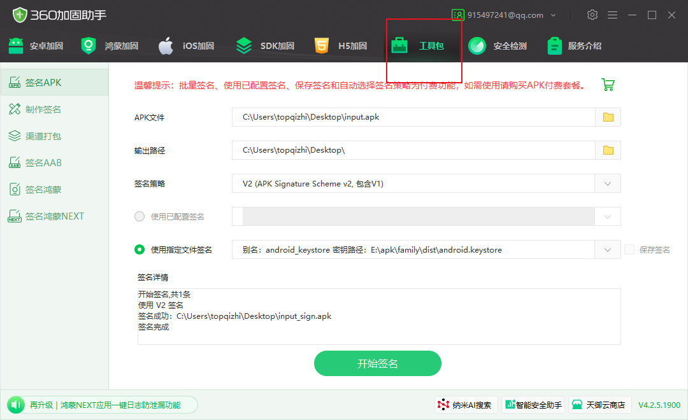Expand the keystore file dropdown
Image resolution: width=688 pixels, height=420 pixels.
pos(608,250)
